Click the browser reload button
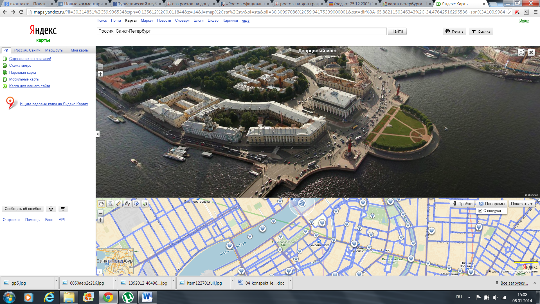 click(x=21, y=12)
